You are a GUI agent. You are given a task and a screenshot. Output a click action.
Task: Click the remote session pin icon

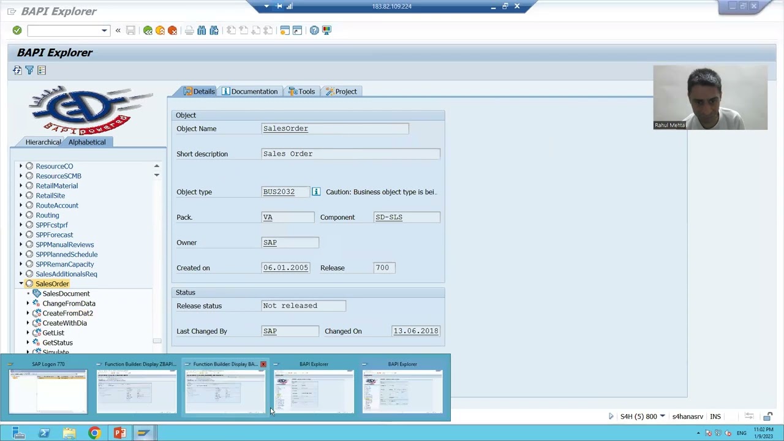click(279, 6)
